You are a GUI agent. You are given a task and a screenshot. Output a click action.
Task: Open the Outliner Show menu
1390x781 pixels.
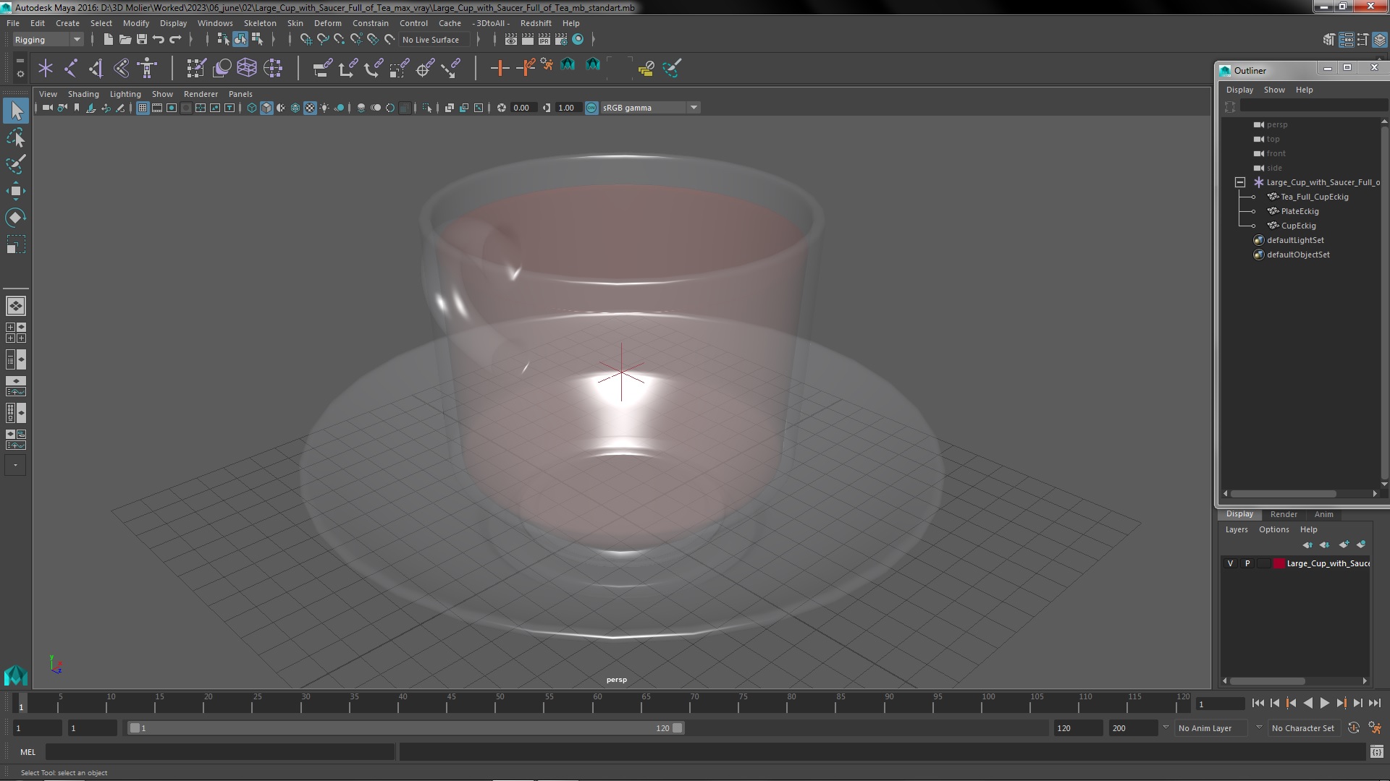coord(1274,90)
